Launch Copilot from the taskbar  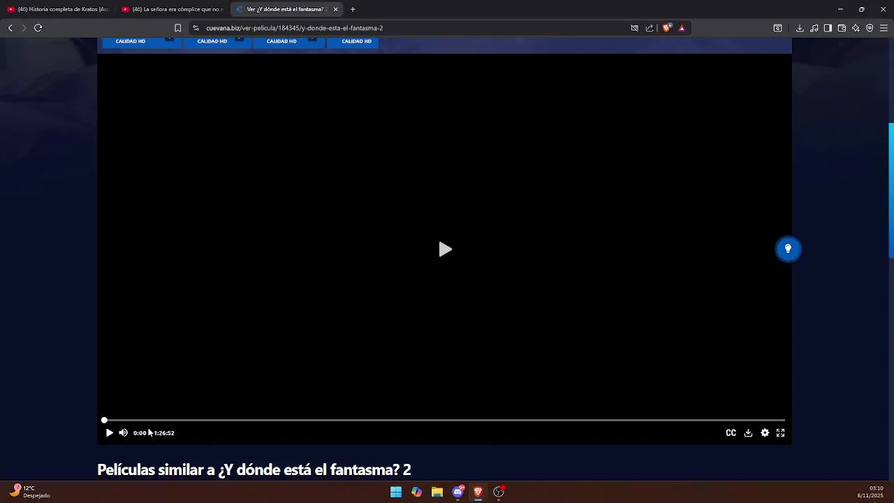click(x=416, y=492)
